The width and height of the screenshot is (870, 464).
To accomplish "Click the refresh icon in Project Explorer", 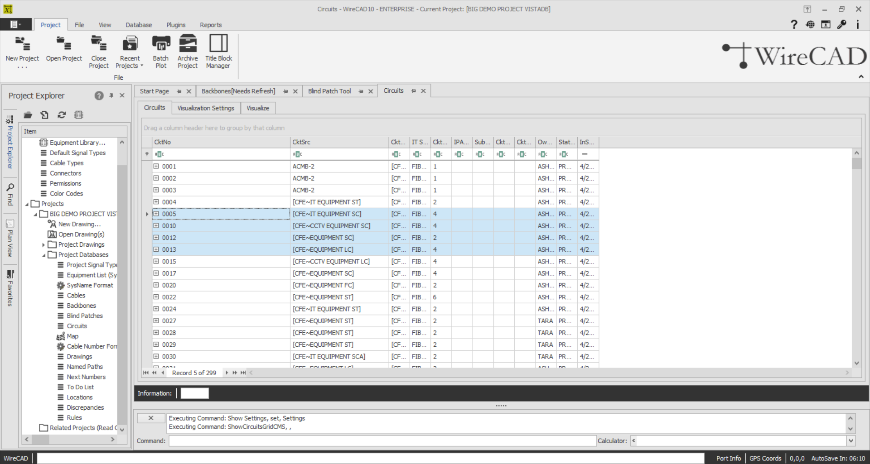I will 62,115.
